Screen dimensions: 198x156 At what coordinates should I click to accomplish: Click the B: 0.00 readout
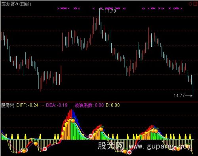[x=113, y=105]
